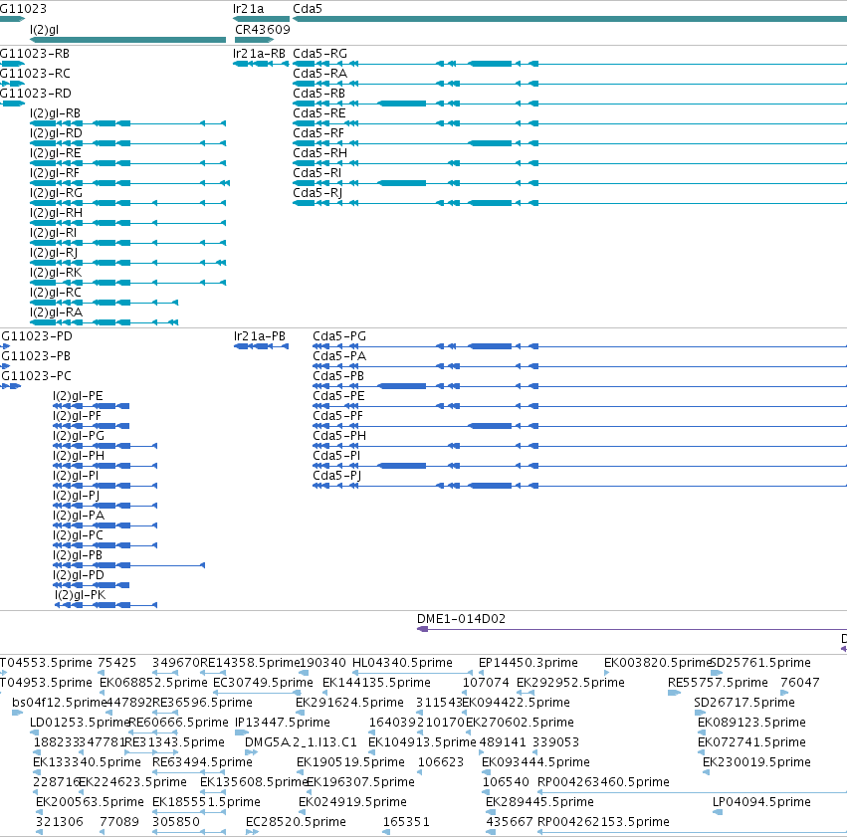Select transcript Cda5-RH
The width and height of the screenshot is (847, 837).
click(570, 163)
